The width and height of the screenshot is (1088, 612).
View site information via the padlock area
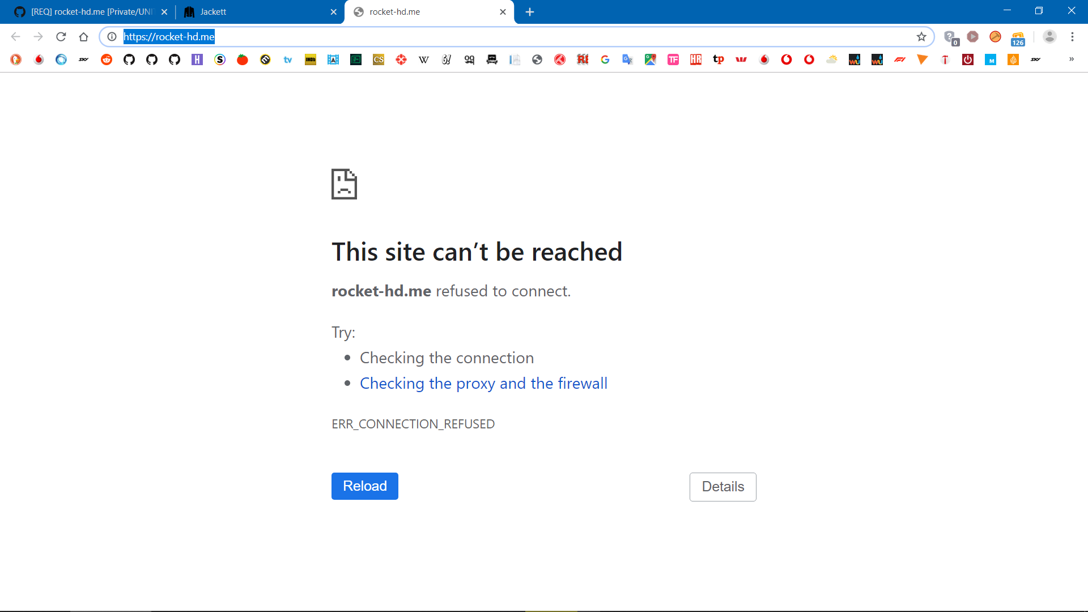[x=111, y=36]
